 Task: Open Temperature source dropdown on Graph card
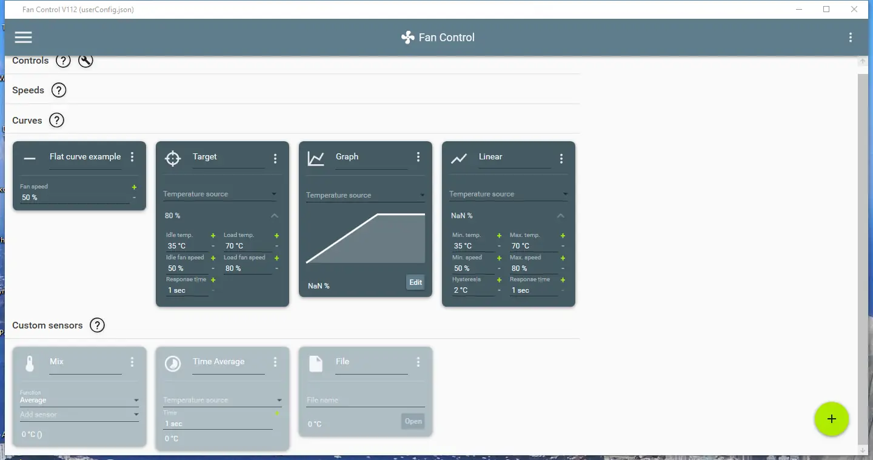point(366,195)
